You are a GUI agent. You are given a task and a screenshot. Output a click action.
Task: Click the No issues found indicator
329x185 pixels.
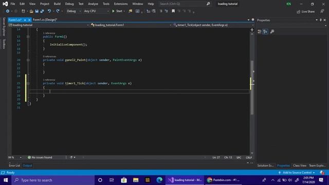[x=40, y=157]
